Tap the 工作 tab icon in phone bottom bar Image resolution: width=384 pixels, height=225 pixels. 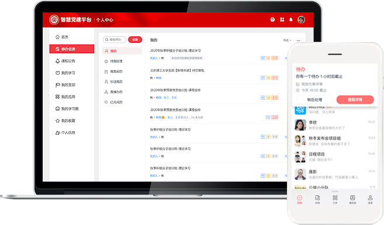click(335, 199)
